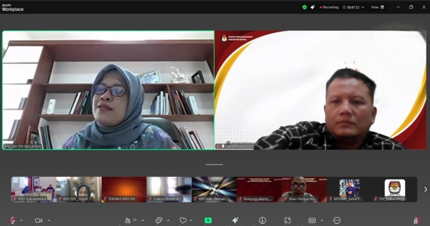Show next participants with the right arrow
The width and height of the screenshot is (430, 226).
tap(425, 189)
